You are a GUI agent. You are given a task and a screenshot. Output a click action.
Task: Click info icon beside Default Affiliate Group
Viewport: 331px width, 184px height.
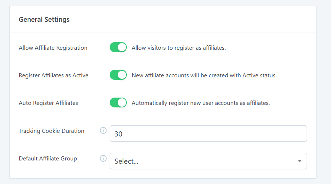(103, 158)
